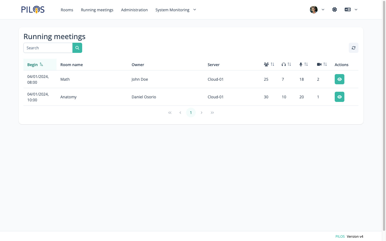Sort by participants count column
Viewport: 386px width, 241px height.
pos(269,64)
